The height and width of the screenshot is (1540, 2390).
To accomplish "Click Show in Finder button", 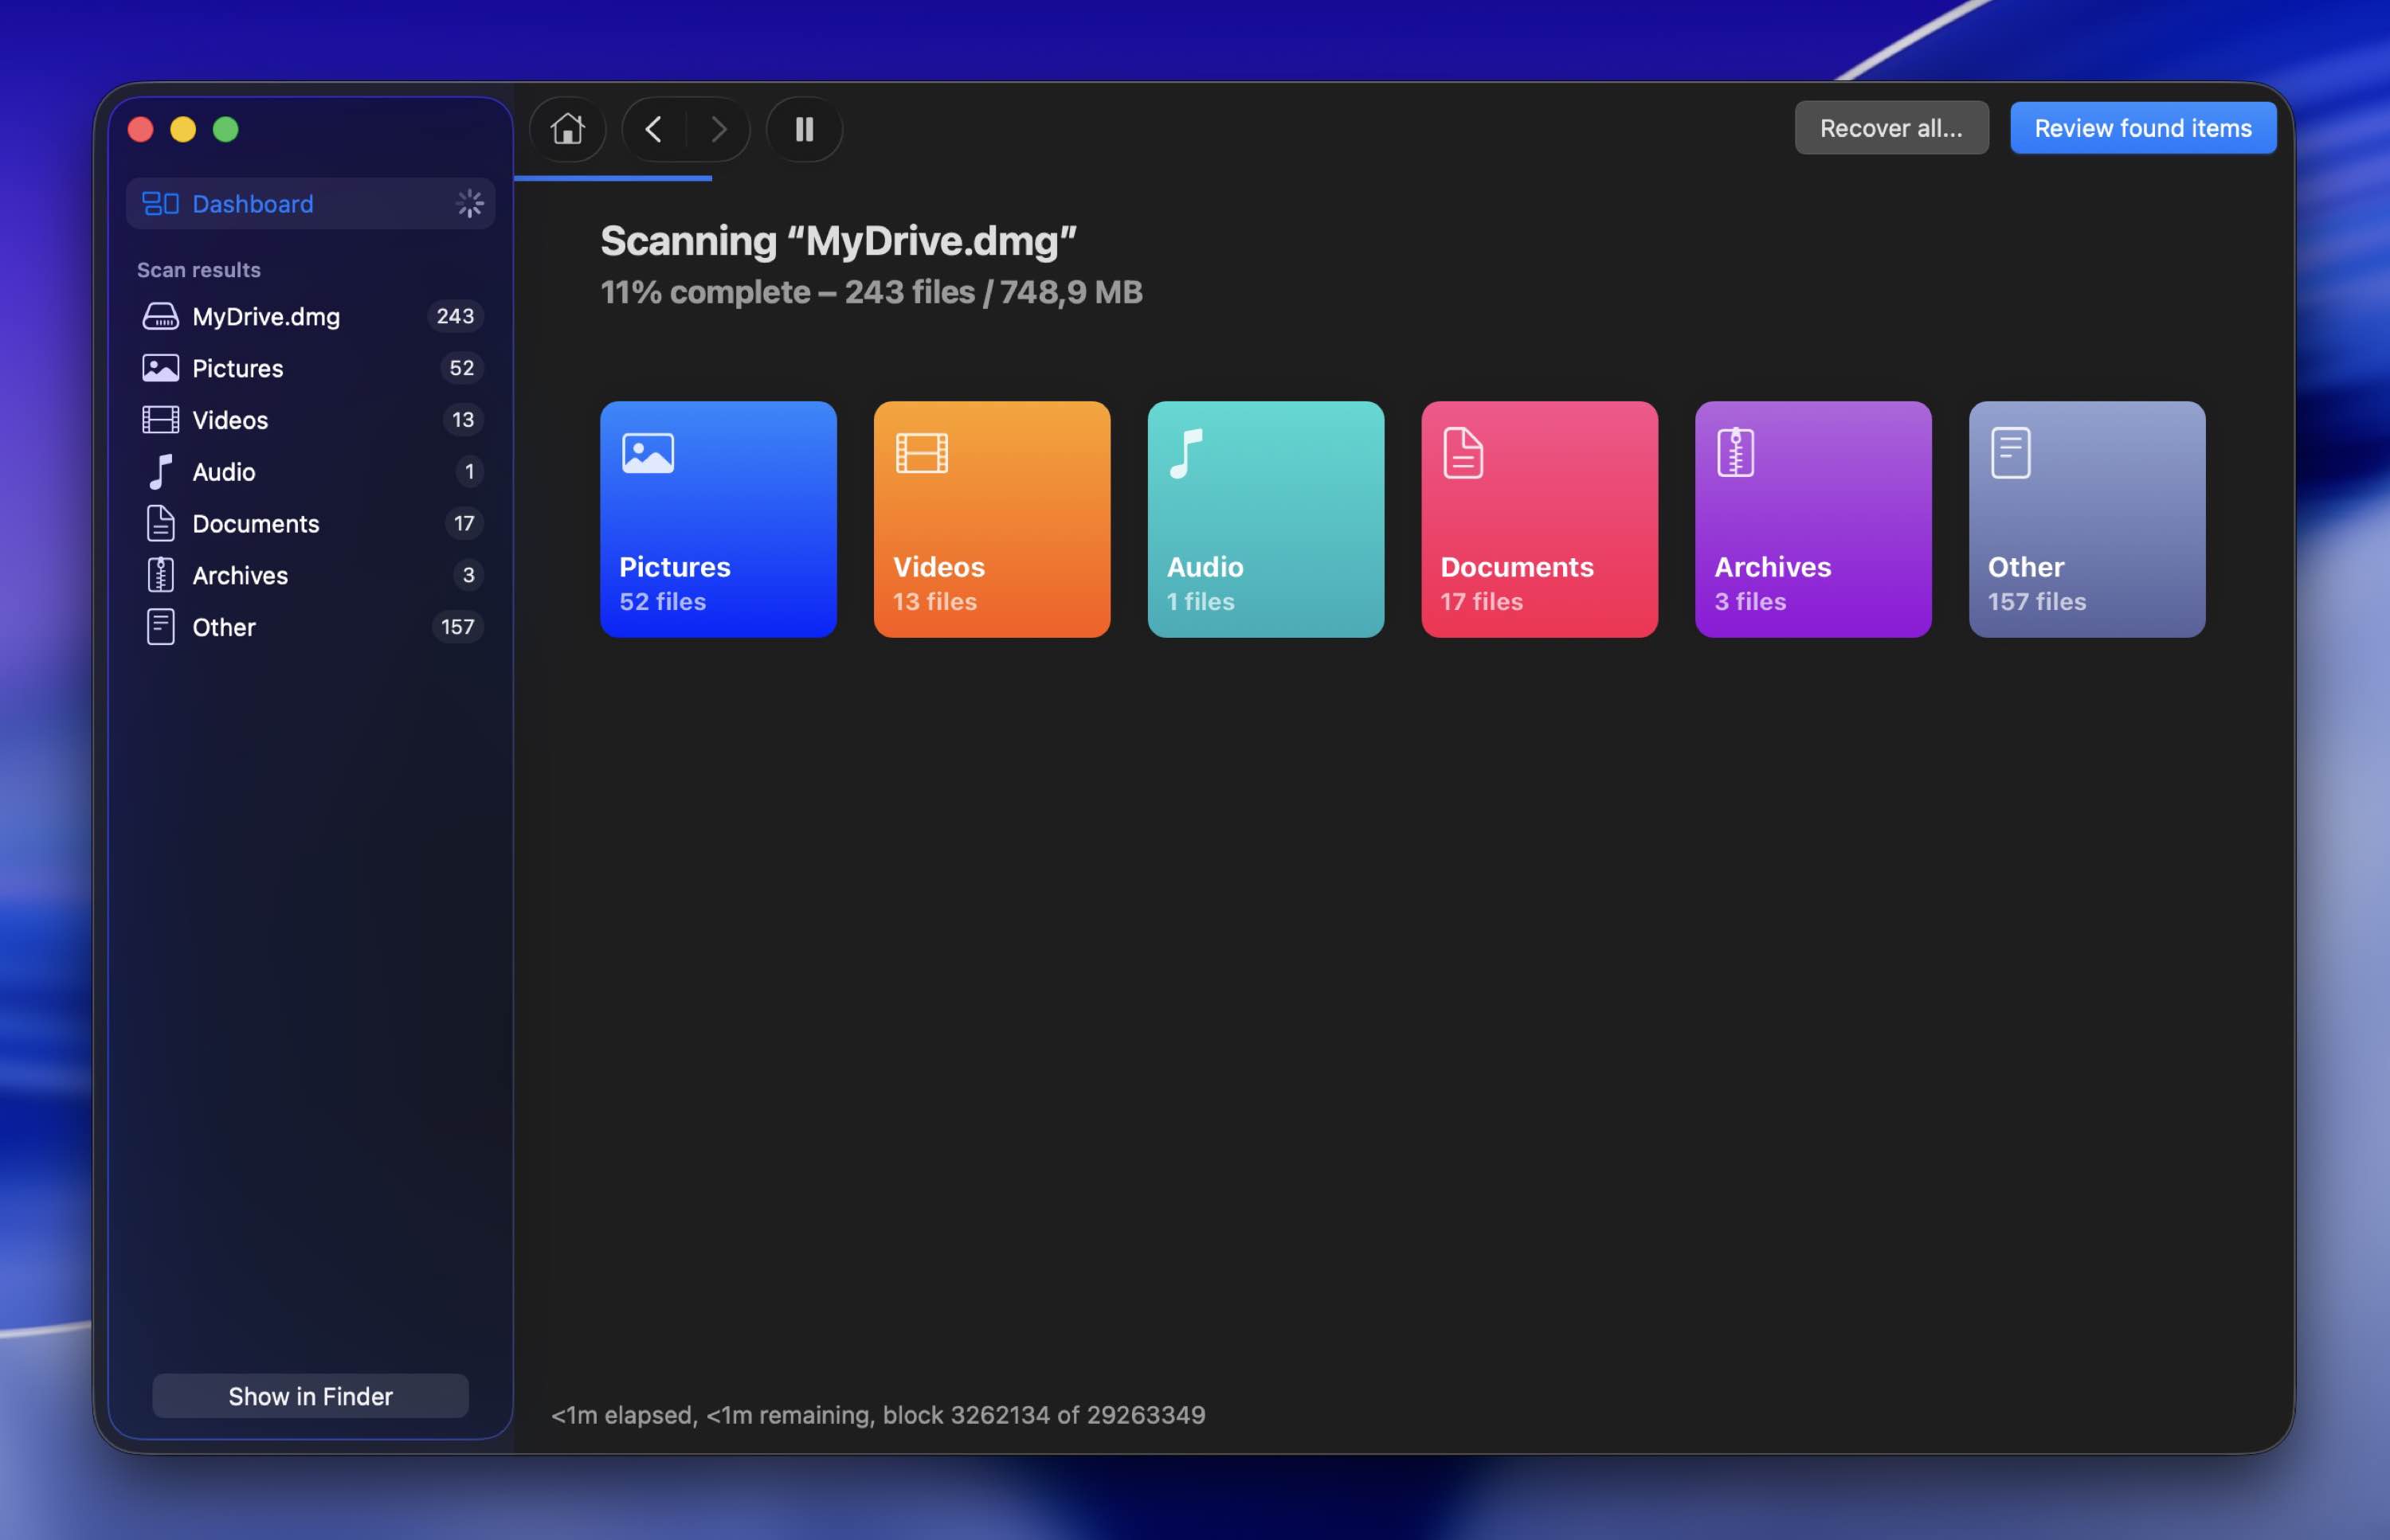I will coord(310,1396).
